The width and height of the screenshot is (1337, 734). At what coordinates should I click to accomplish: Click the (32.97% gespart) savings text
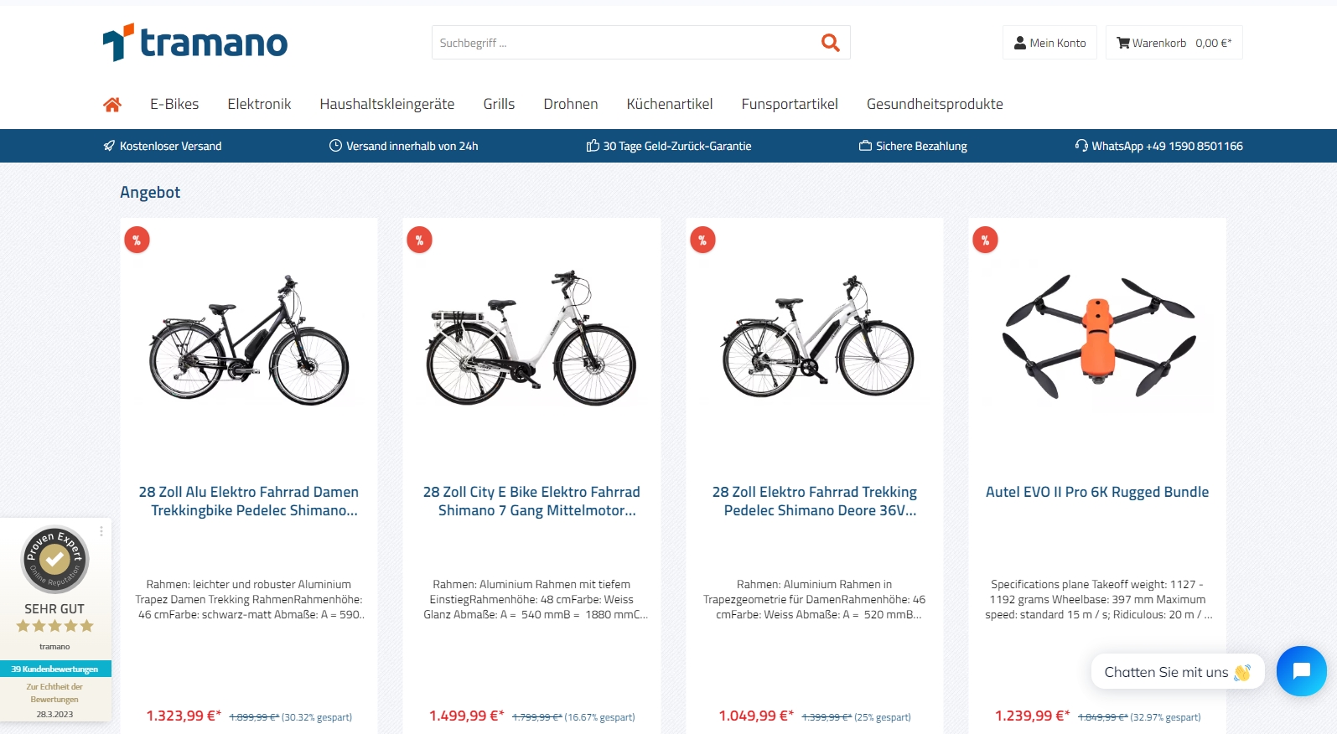click(1165, 717)
